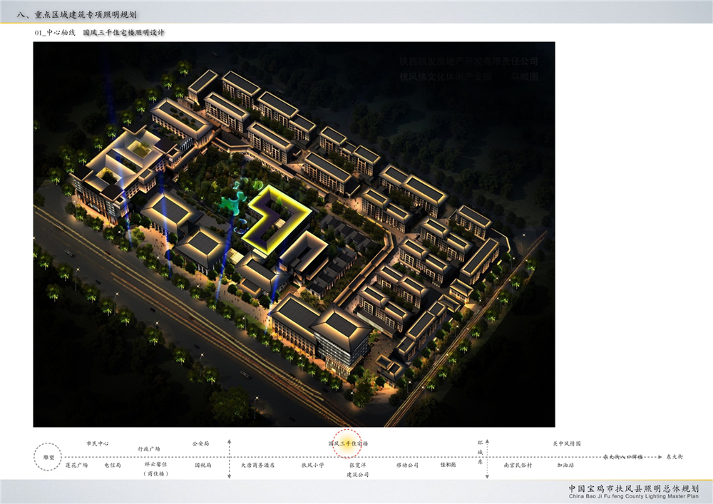Screen dimensions: 713x504
Task: Click the '扶风小学' axis label
Action: 313,466
